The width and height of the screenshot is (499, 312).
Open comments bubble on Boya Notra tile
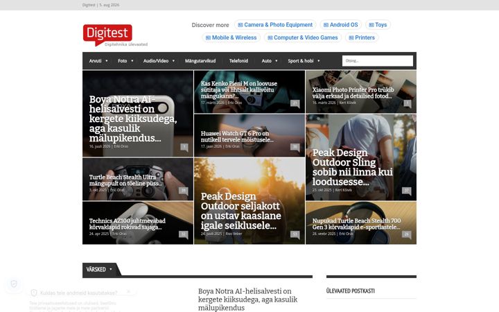(184, 147)
